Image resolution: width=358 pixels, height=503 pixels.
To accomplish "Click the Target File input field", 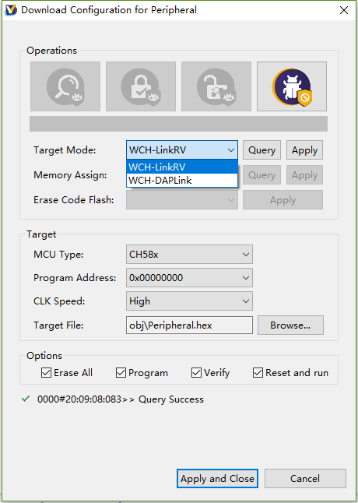I will click(189, 325).
